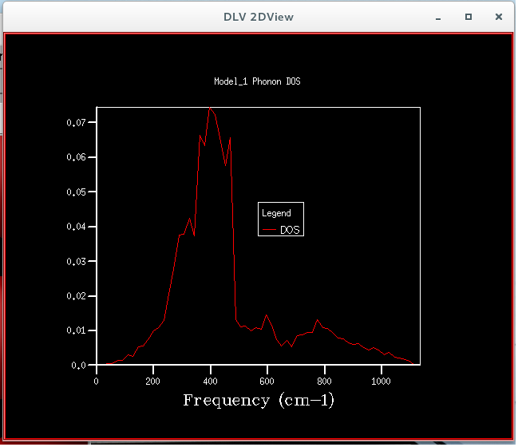Click the 0.04 tick label on y-axis

pos(77,227)
